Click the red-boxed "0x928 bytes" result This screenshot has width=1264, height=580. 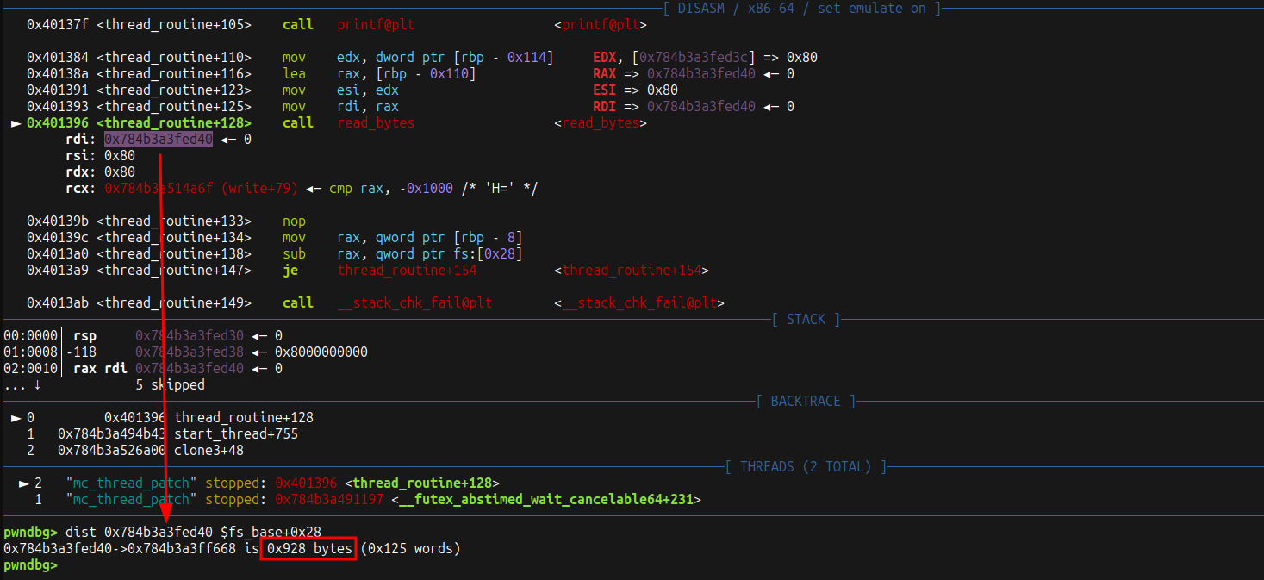[x=309, y=549]
